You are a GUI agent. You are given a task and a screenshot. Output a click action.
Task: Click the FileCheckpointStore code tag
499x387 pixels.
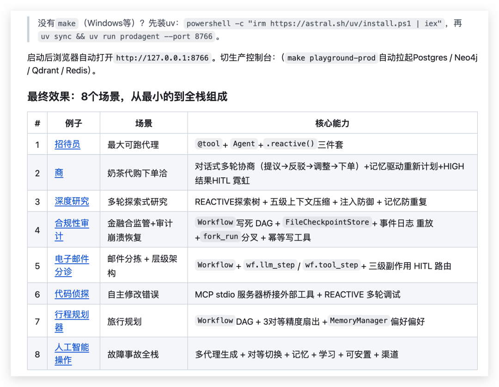coord(327,222)
